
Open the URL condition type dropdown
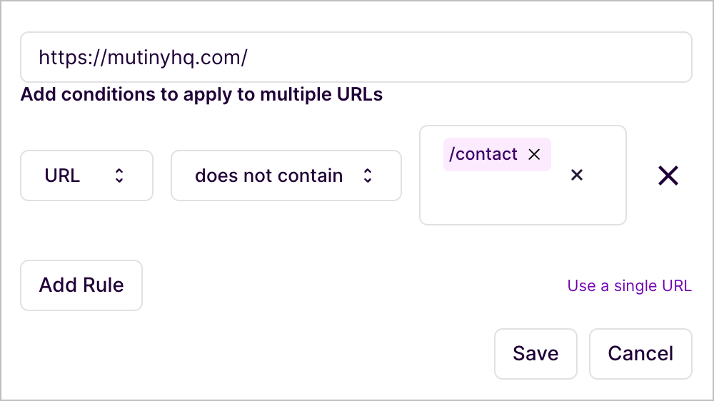(x=86, y=176)
